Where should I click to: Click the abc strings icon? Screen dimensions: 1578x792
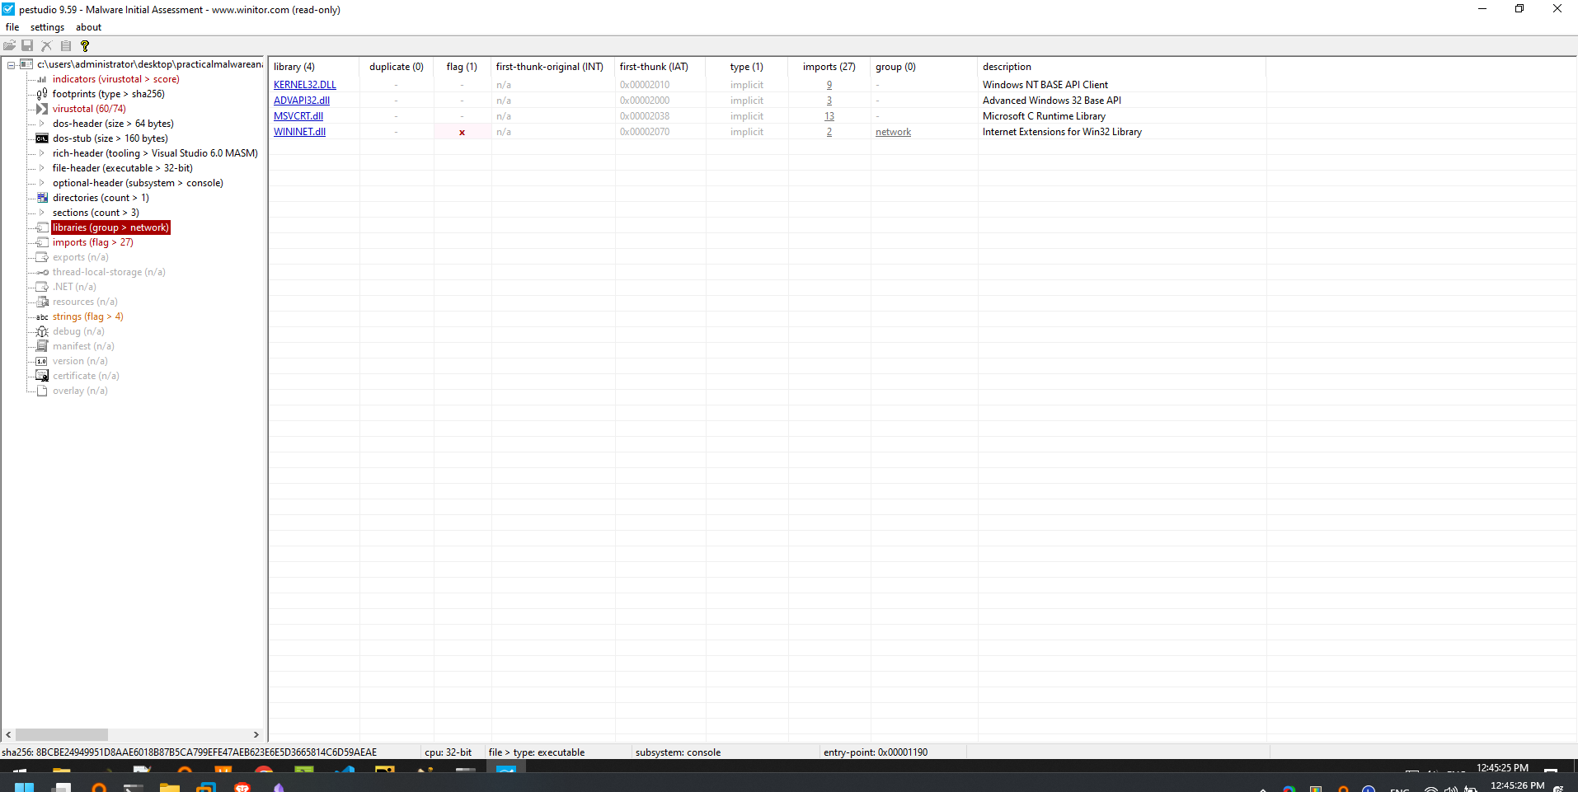[x=42, y=317]
